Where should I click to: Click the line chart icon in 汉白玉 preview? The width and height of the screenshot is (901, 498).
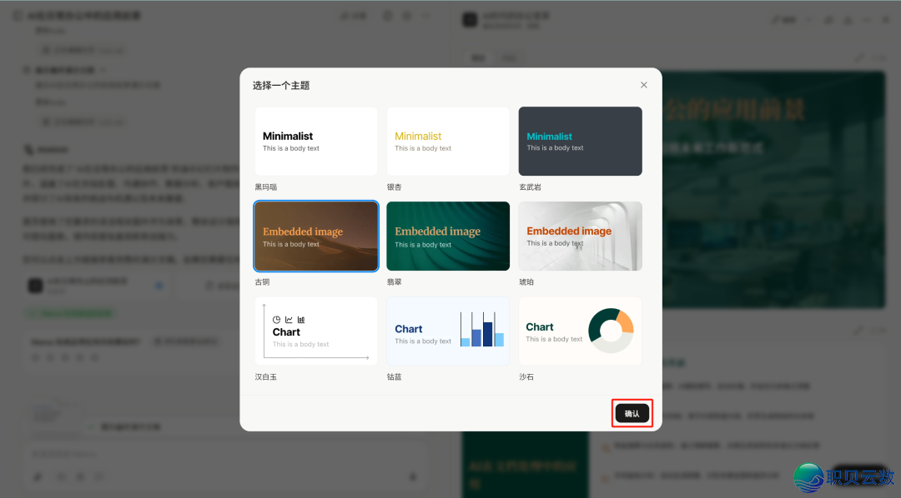point(289,320)
